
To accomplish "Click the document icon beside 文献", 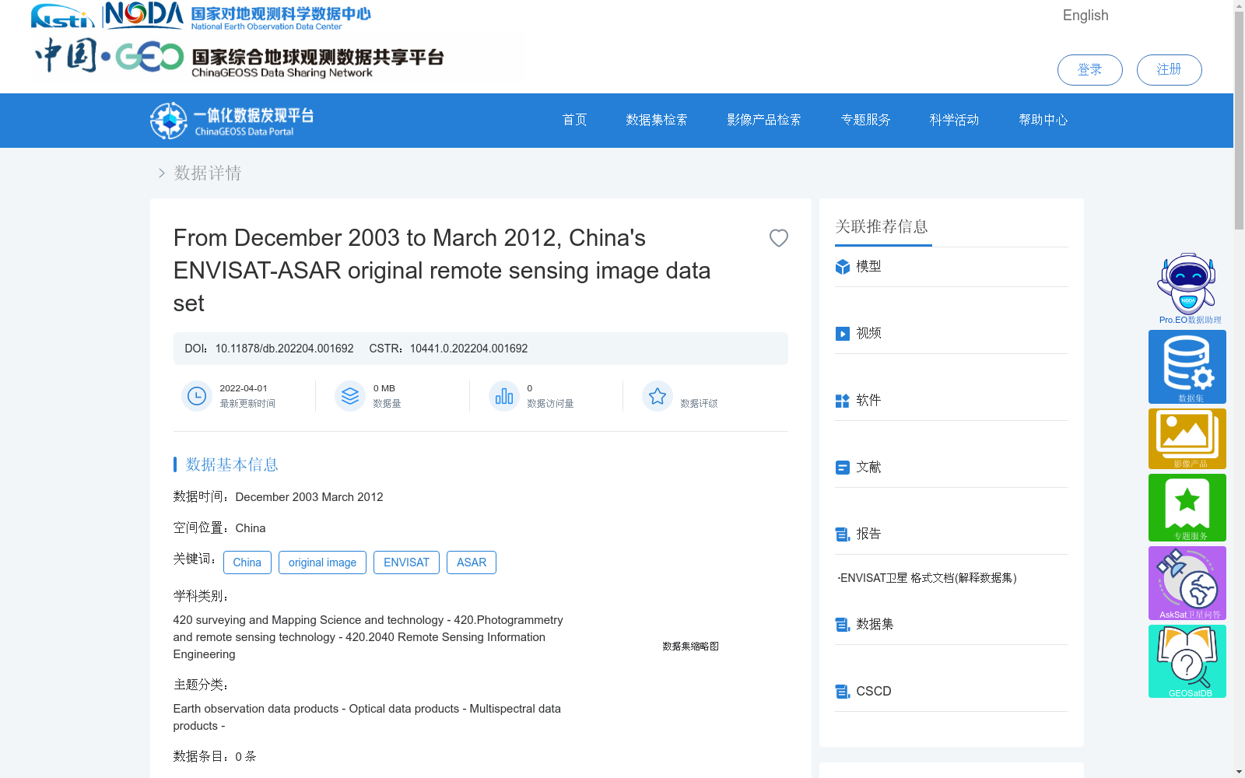I will pos(843,468).
